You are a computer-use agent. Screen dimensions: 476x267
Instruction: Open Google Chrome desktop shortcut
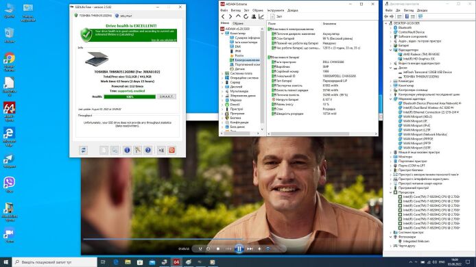pyautogui.click(x=10, y=62)
